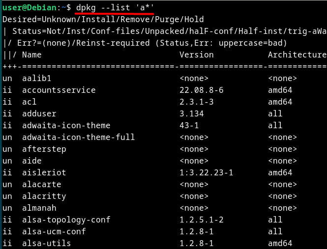
Task: Select the accountsservice package name
Action: tap(59, 90)
